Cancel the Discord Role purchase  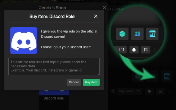click(74, 82)
